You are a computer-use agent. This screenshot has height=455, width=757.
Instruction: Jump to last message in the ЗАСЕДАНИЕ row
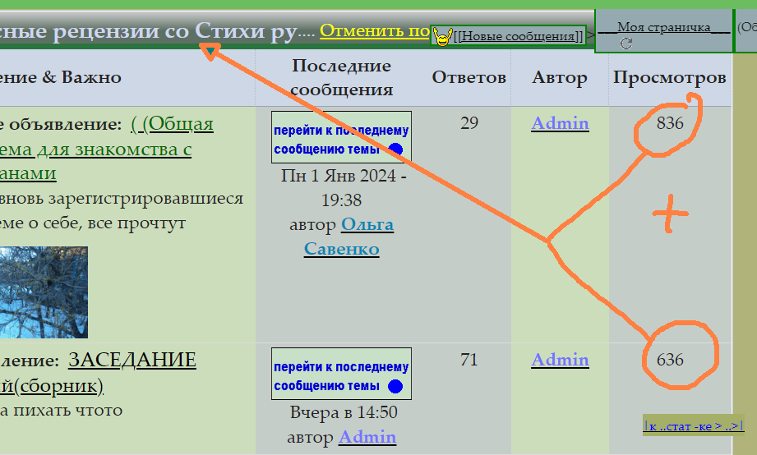[x=341, y=374]
